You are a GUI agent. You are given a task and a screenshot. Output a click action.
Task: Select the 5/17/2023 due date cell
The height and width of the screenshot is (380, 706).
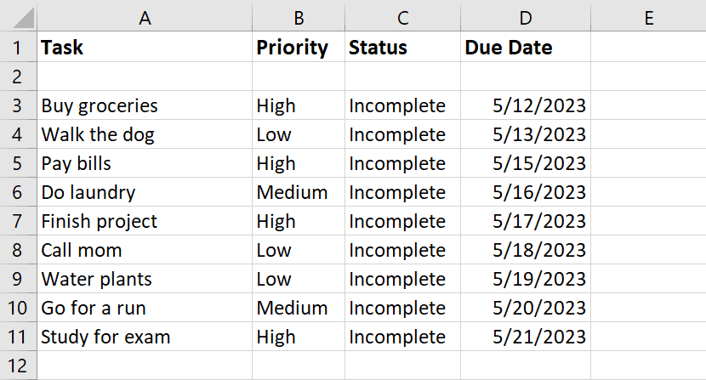pyautogui.click(x=526, y=221)
